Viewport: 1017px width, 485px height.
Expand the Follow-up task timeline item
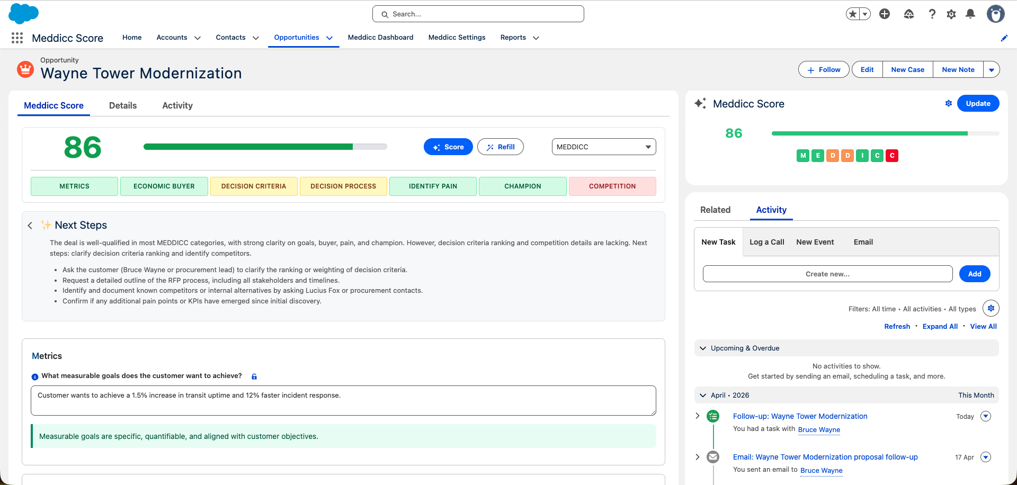[698, 416]
